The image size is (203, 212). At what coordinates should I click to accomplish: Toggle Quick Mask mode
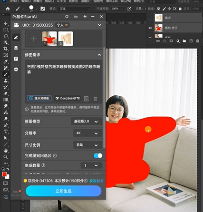pos(6,183)
